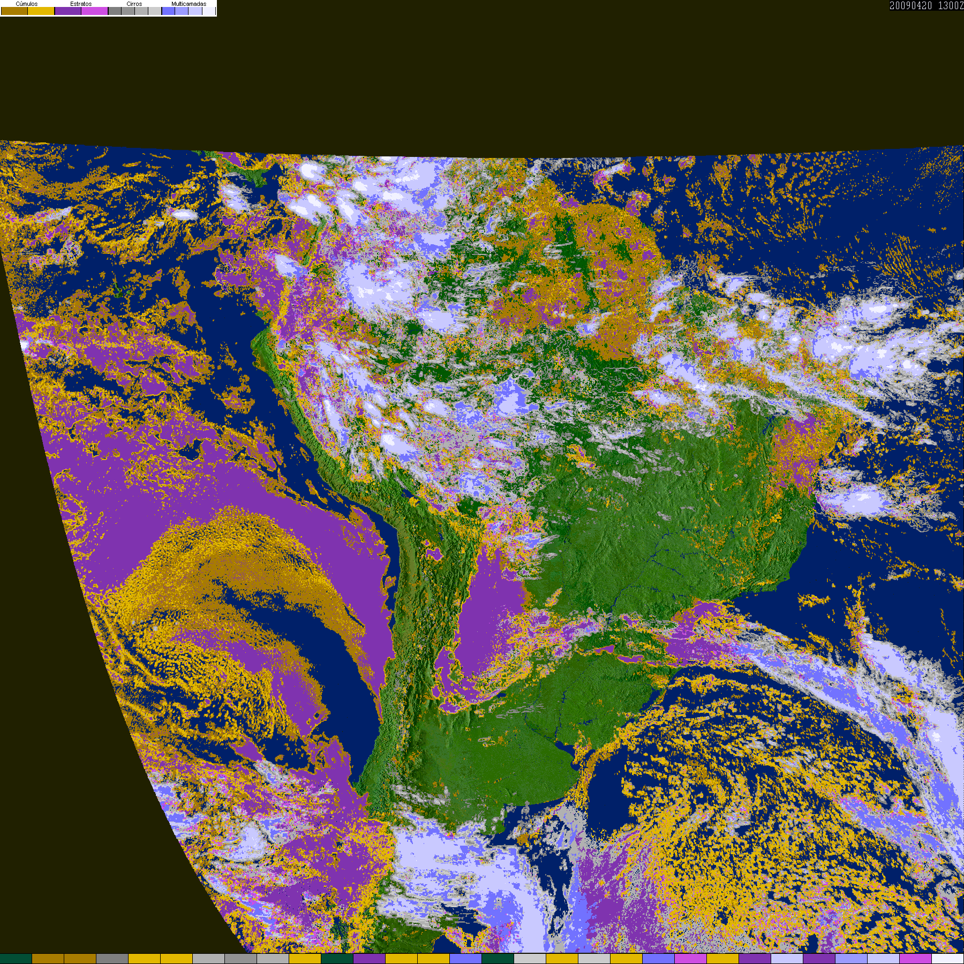Click the lightest gray Cirros swatch
The height and width of the screenshot is (964, 964).
pyautogui.click(x=155, y=11)
